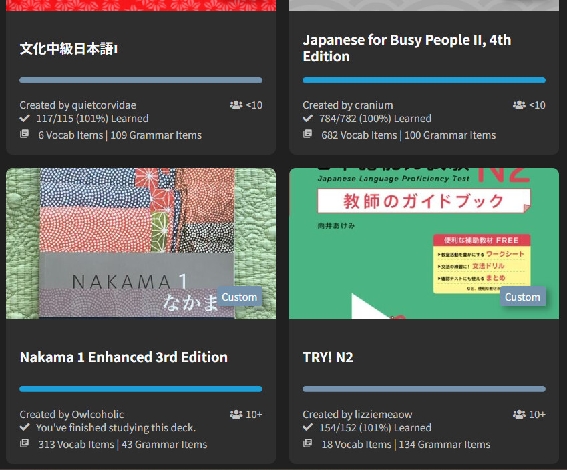Click checkmark icon next to 154/152 Learned
This screenshot has width=567, height=470.
click(307, 427)
